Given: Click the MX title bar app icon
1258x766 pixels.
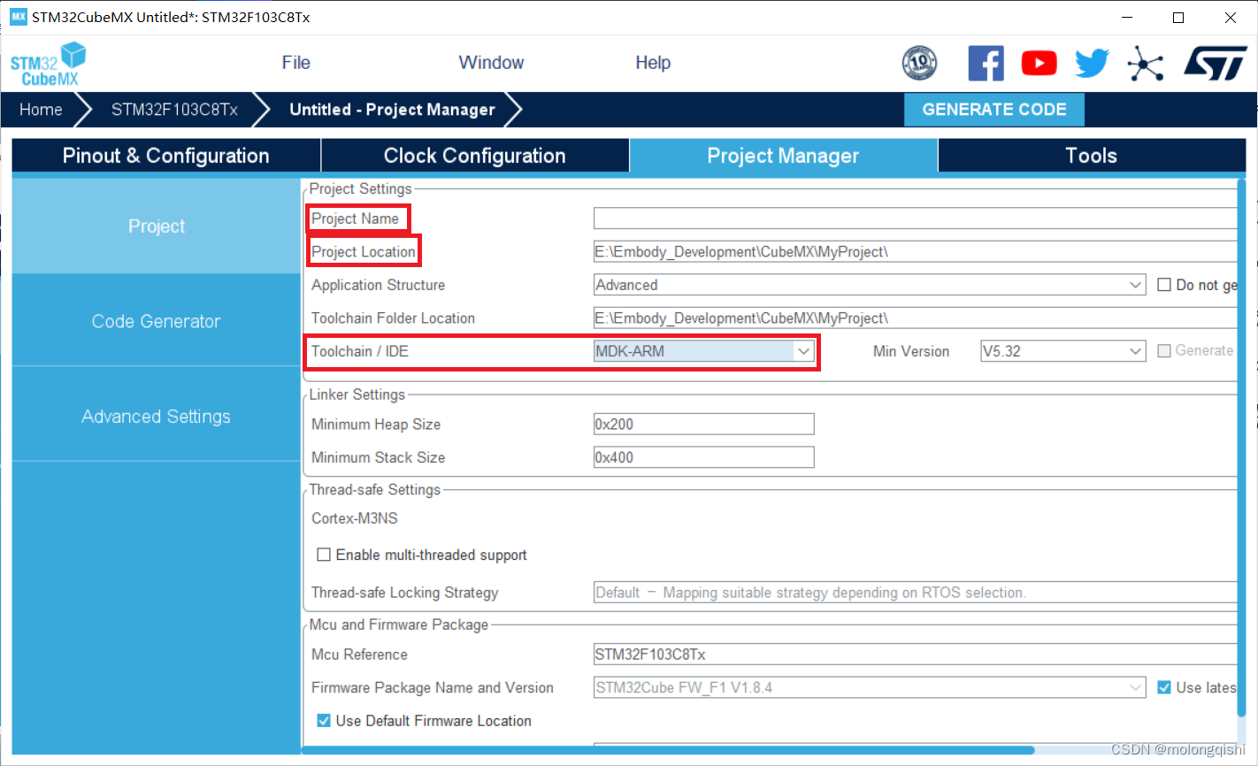Looking at the screenshot, I should pos(18,17).
